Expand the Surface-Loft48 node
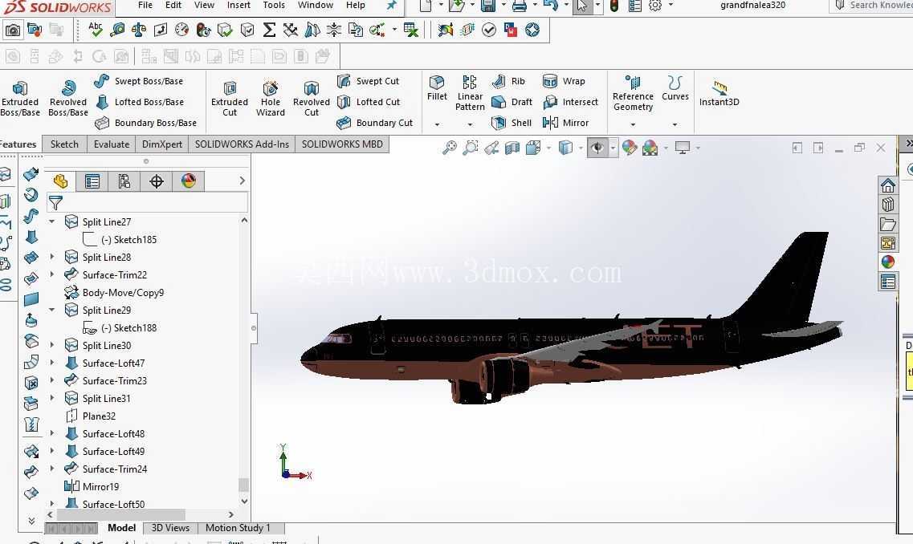Image resolution: width=913 pixels, height=544 pixels. (52, 433)
